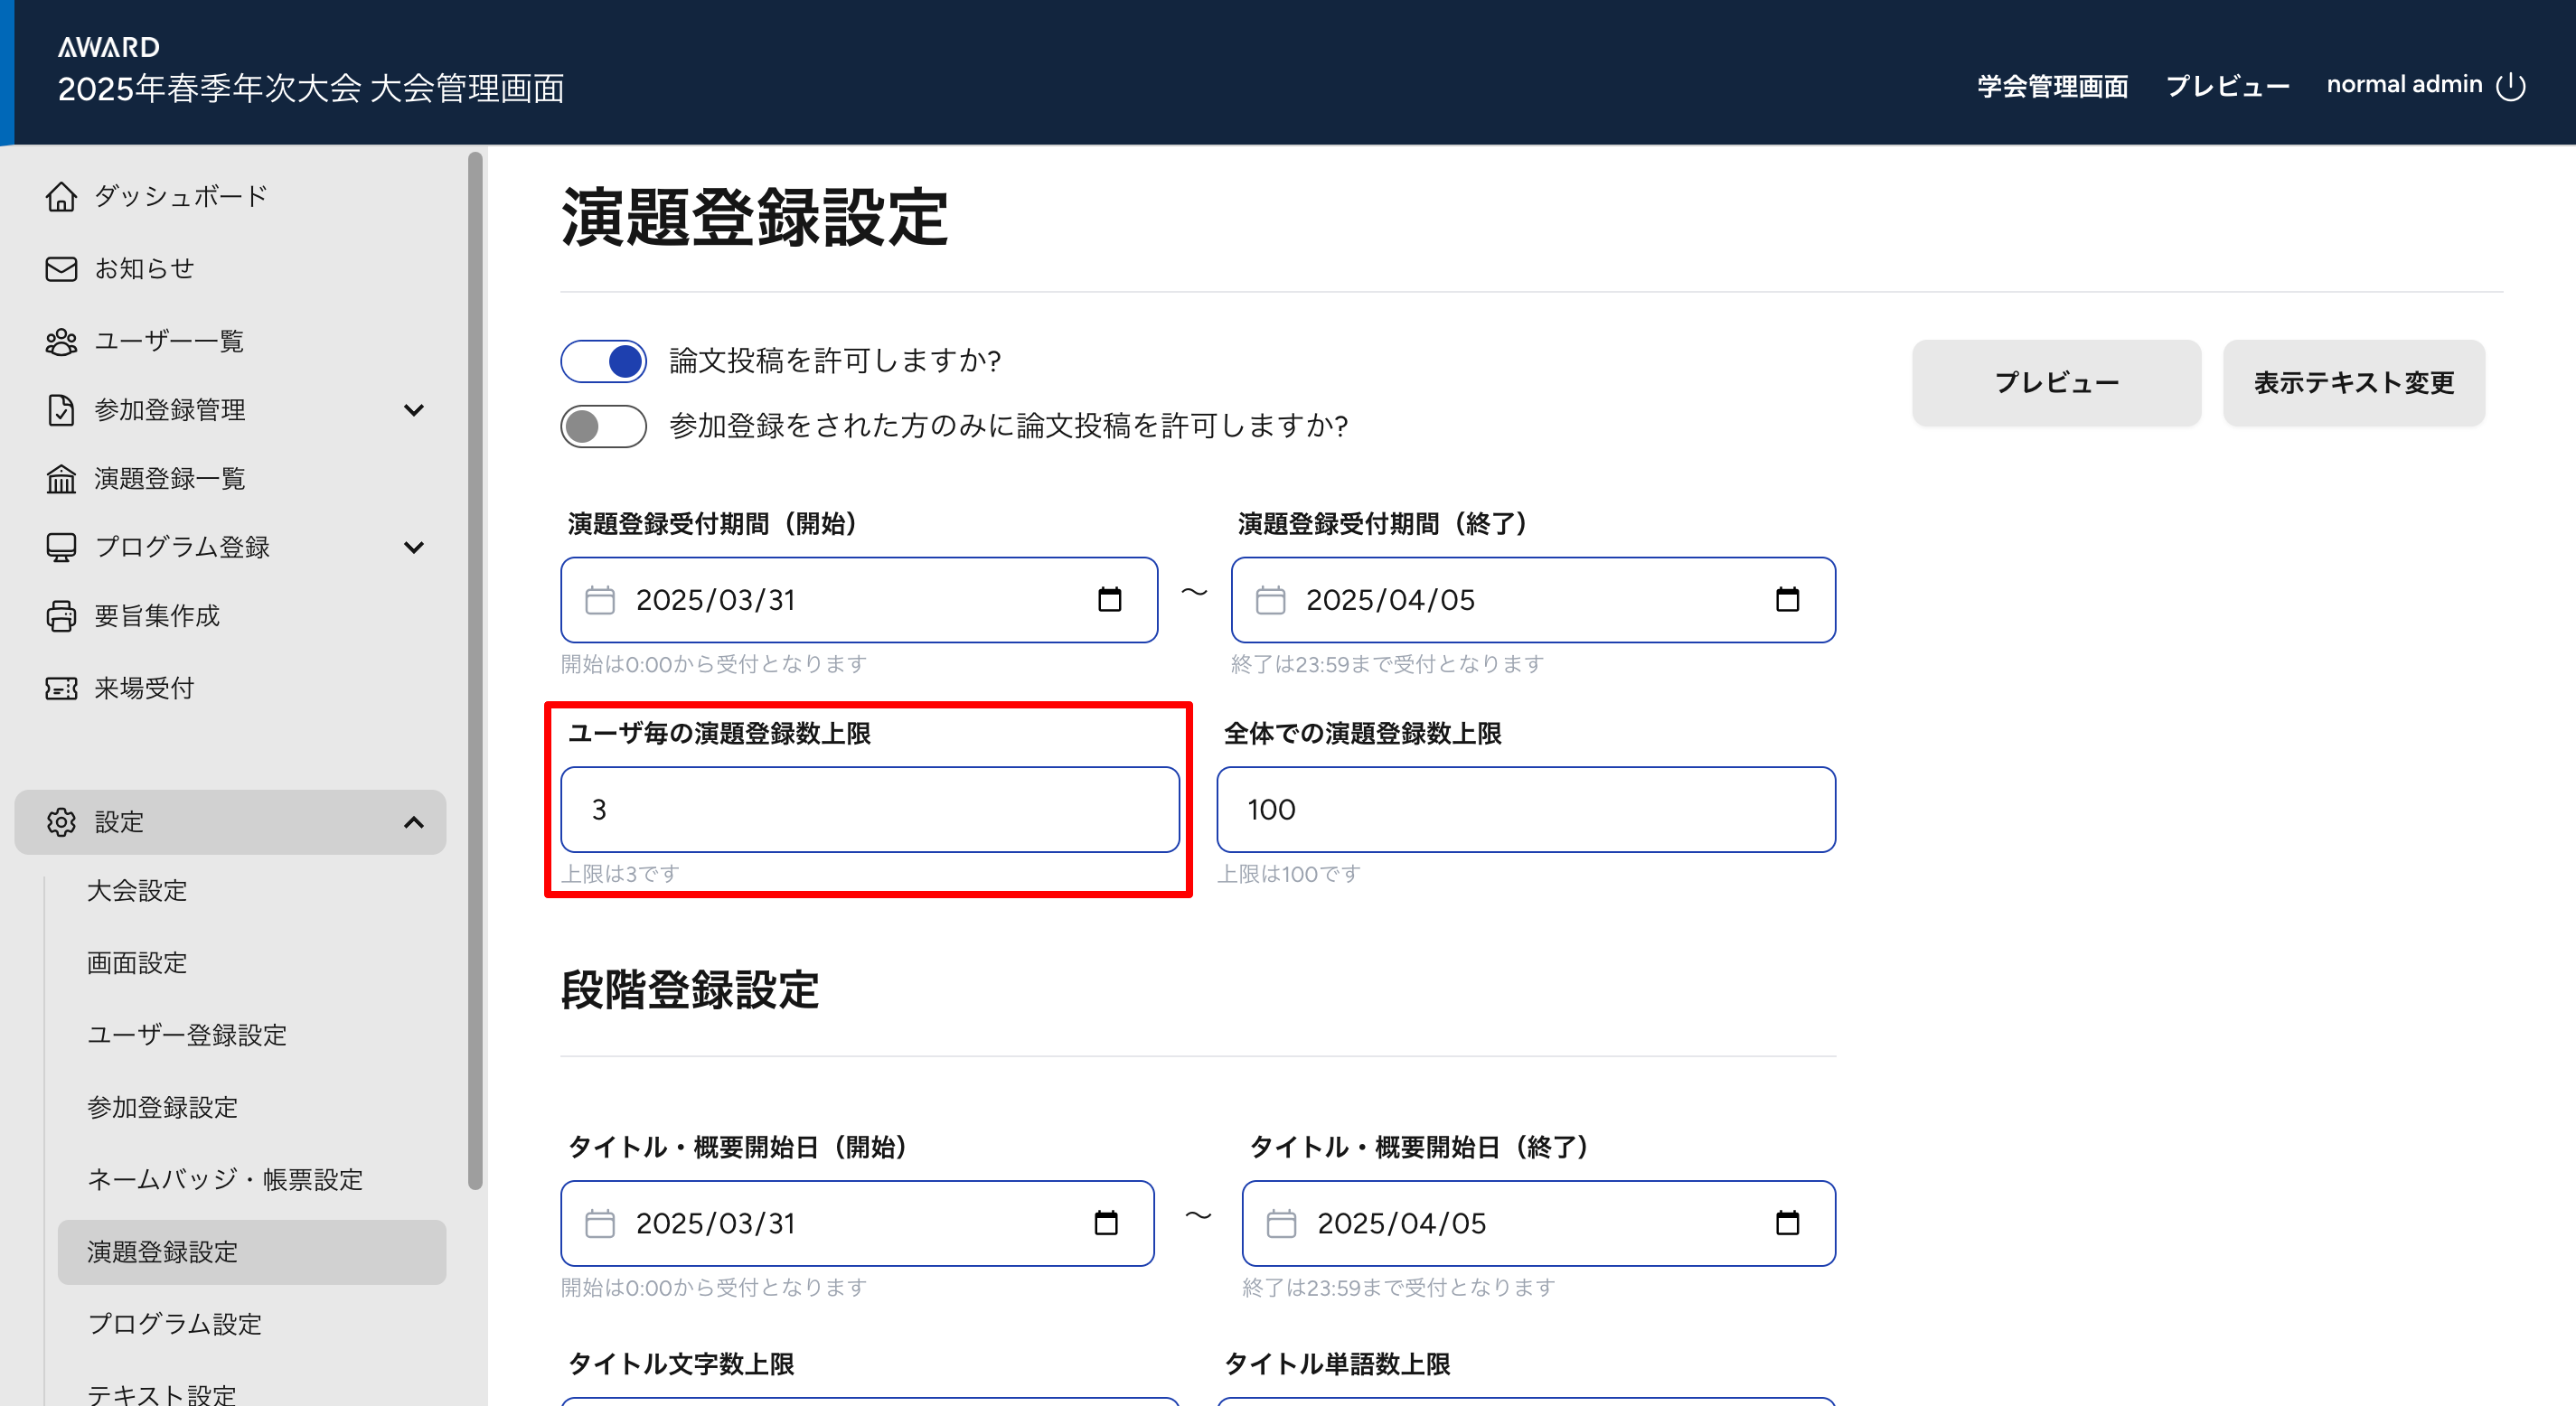2576x1406 pixels.
Task: Open 学会管理画面 link in header
Action: tap(2052, 86)
